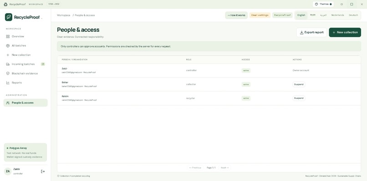Click the Page 1 / 1 indicator
This screenshot has width=367, height=181.
click(211, 168)
